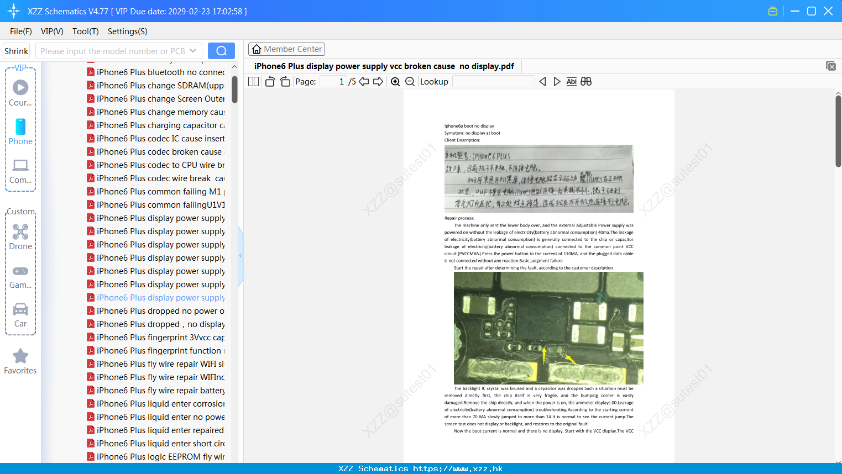842x474 pixels.
Task: Open iPhone6 Plus fingerprint 3Vvcc file
Action: [156, 337]
